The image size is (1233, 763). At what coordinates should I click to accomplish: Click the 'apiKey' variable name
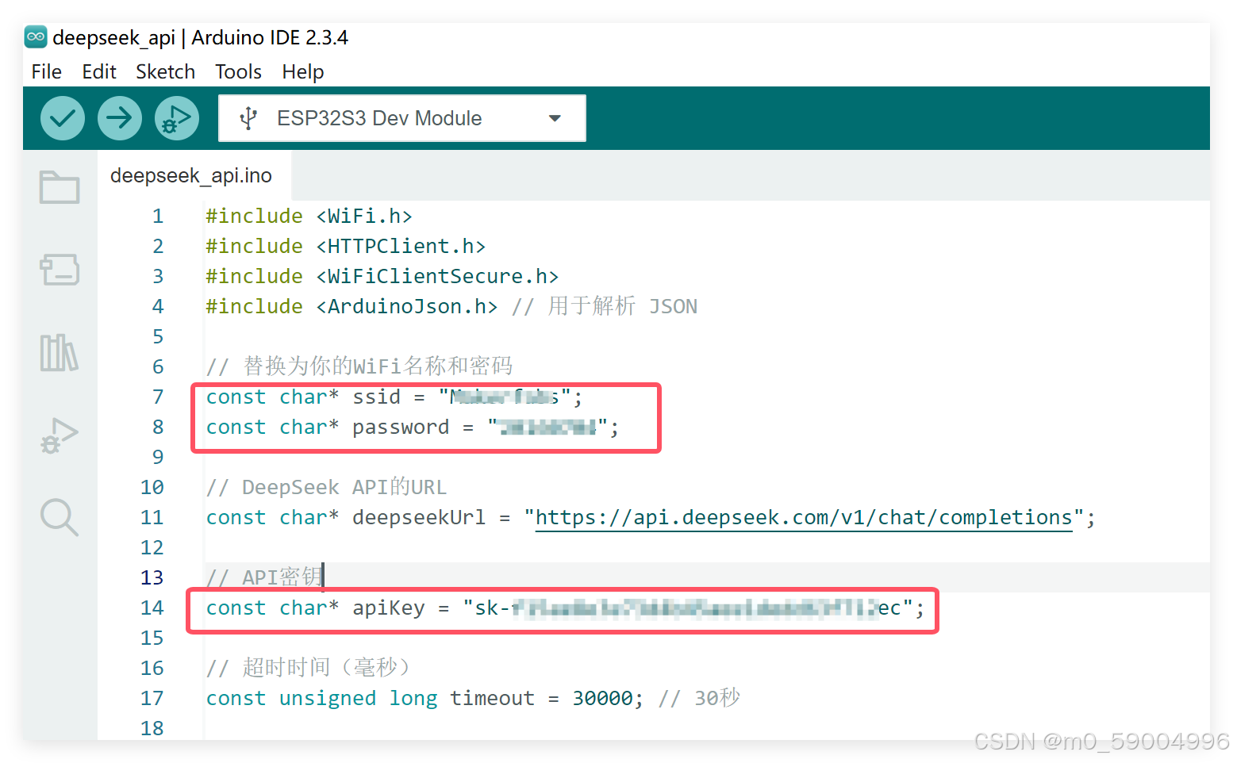click(389, 608)
